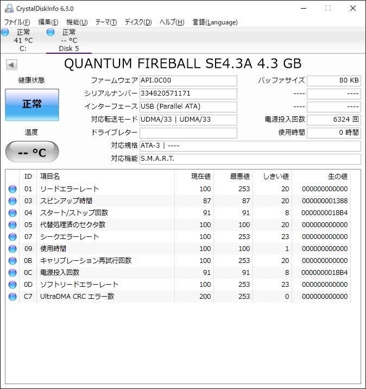Screen dimensions: 366x389
Task: Click the 最悪値 column header
Action: click(x=233, y=177)
